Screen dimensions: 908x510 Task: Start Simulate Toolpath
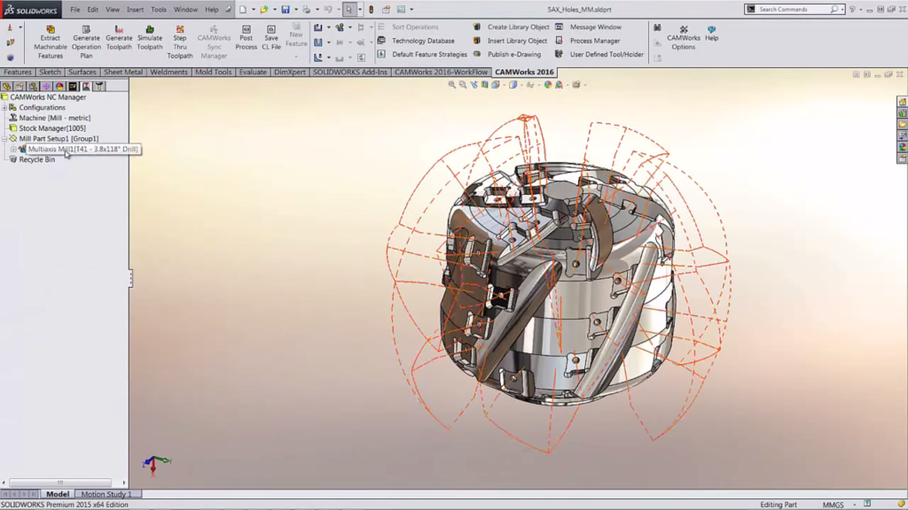[x=149, y=37]
